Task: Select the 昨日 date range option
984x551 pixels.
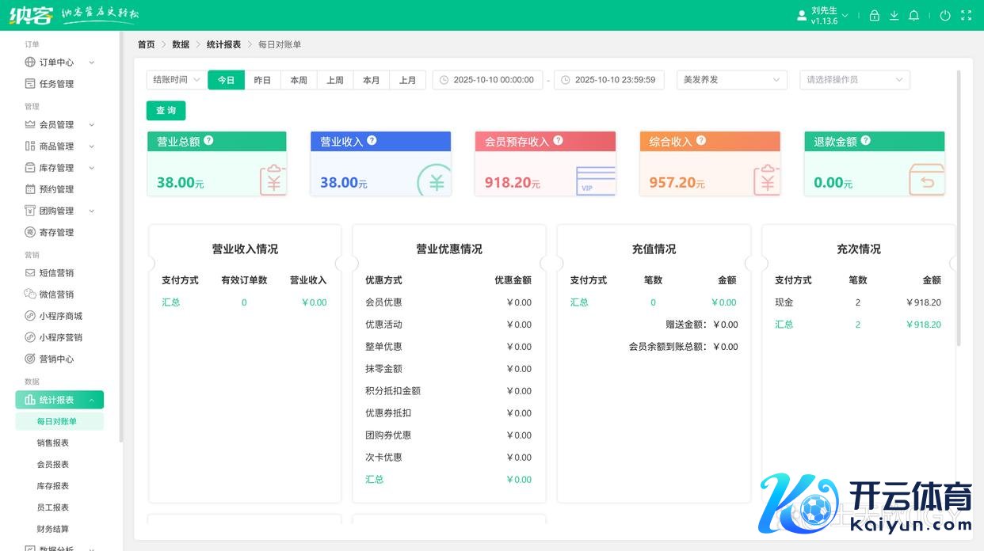Action: pyautogui.click(x=262, y=80)
